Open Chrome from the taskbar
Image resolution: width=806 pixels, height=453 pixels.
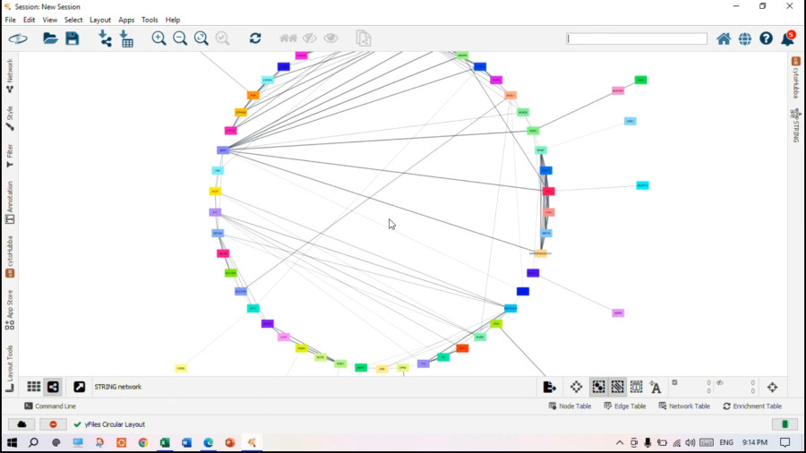tap(143, 442)
